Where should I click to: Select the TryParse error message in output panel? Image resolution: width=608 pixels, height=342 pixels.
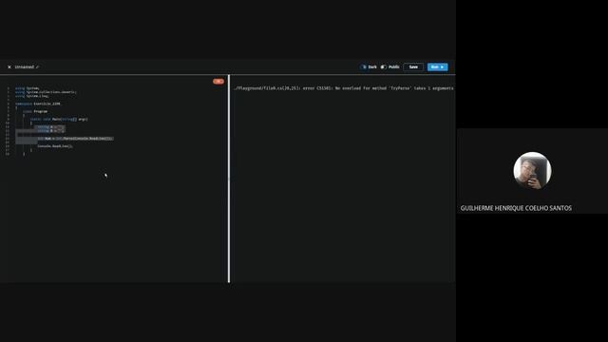(343, 88)
